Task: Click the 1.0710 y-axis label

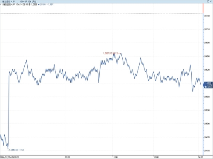Action: (207, 29)
